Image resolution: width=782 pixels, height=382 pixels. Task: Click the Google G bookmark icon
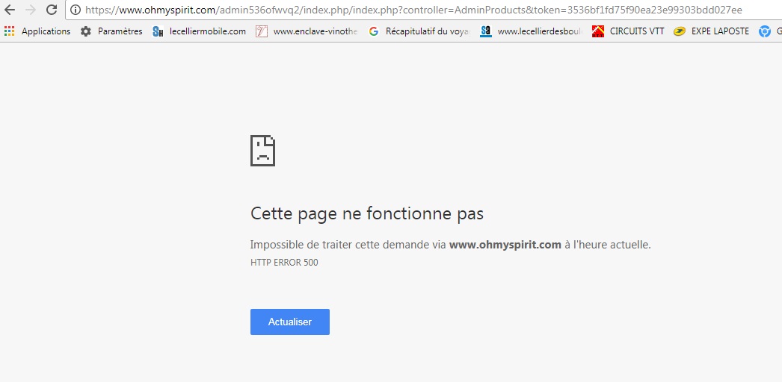(374, 31)
